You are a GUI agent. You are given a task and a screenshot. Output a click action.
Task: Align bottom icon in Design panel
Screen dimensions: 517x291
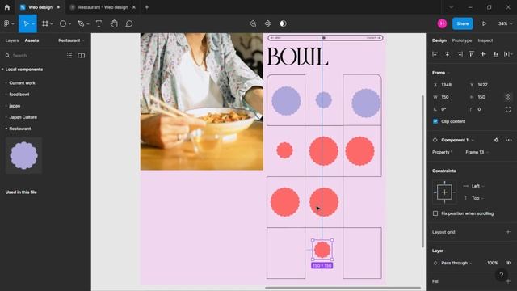point(496,54)
